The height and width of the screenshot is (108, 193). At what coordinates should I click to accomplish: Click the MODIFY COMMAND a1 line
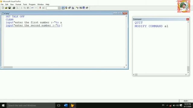click(x=151, y=26)
